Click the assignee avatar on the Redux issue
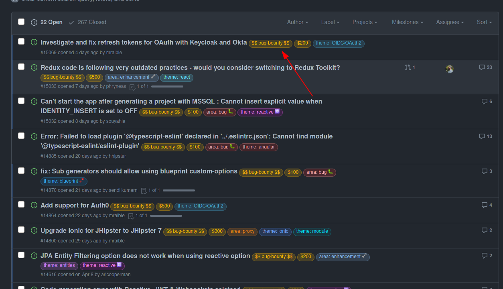 click(x=450, y=69)
